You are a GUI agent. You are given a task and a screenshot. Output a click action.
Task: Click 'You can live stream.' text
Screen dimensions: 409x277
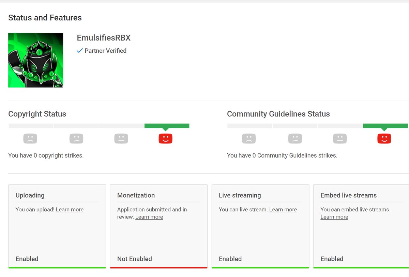(x=243, y=210)
